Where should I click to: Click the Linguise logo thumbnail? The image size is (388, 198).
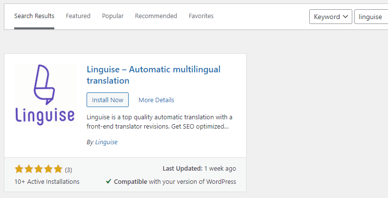(x=46, y=95)
